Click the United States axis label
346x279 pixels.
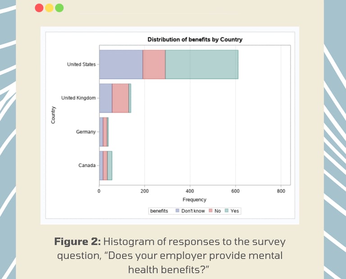coord(82,64)
